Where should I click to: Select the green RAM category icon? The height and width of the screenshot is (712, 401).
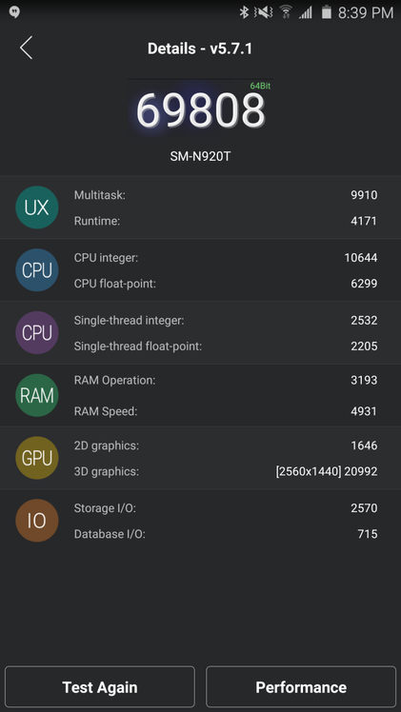[x=37, y=396]
